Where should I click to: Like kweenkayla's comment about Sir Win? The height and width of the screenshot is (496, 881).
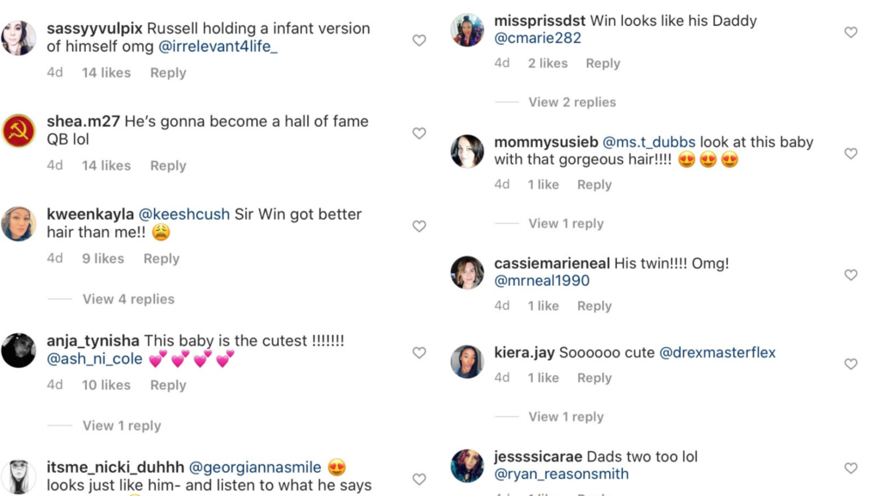pyautogui.click(x=419, y=226)
